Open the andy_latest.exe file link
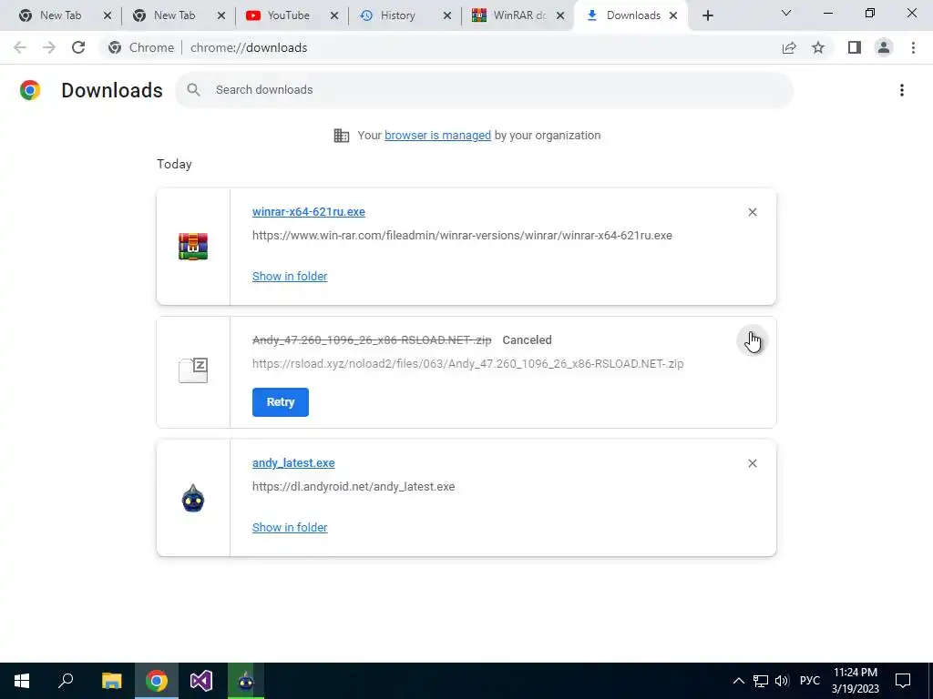Screen dimensions: 933x699 tap(293, 463)
